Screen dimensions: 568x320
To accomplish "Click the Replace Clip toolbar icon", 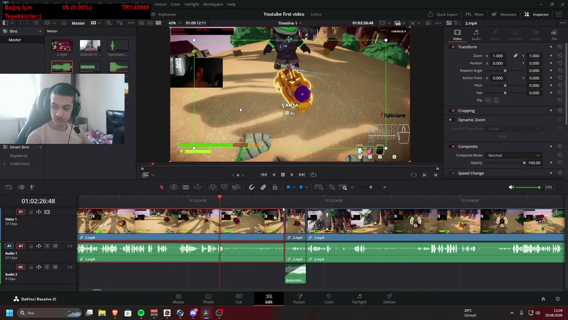I will click(x=236, y=187).
